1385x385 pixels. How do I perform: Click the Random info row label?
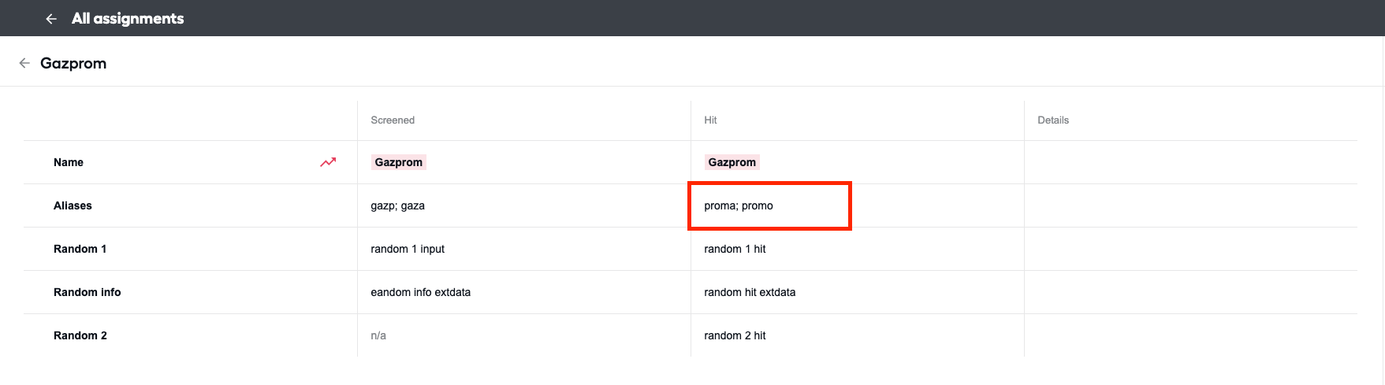(87, 292)
